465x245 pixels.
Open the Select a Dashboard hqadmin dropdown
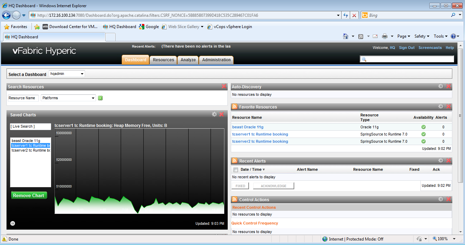click(67, 74)
